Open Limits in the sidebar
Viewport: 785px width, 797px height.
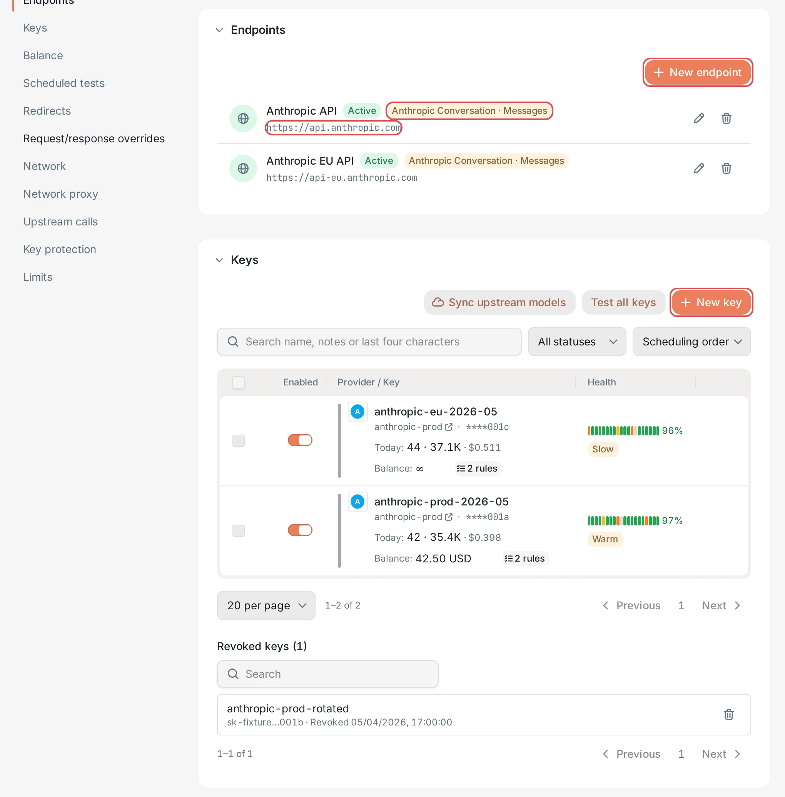point(38,277)
